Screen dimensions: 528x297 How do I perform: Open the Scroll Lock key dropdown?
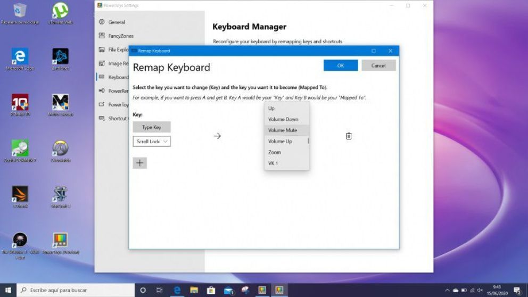152,142
